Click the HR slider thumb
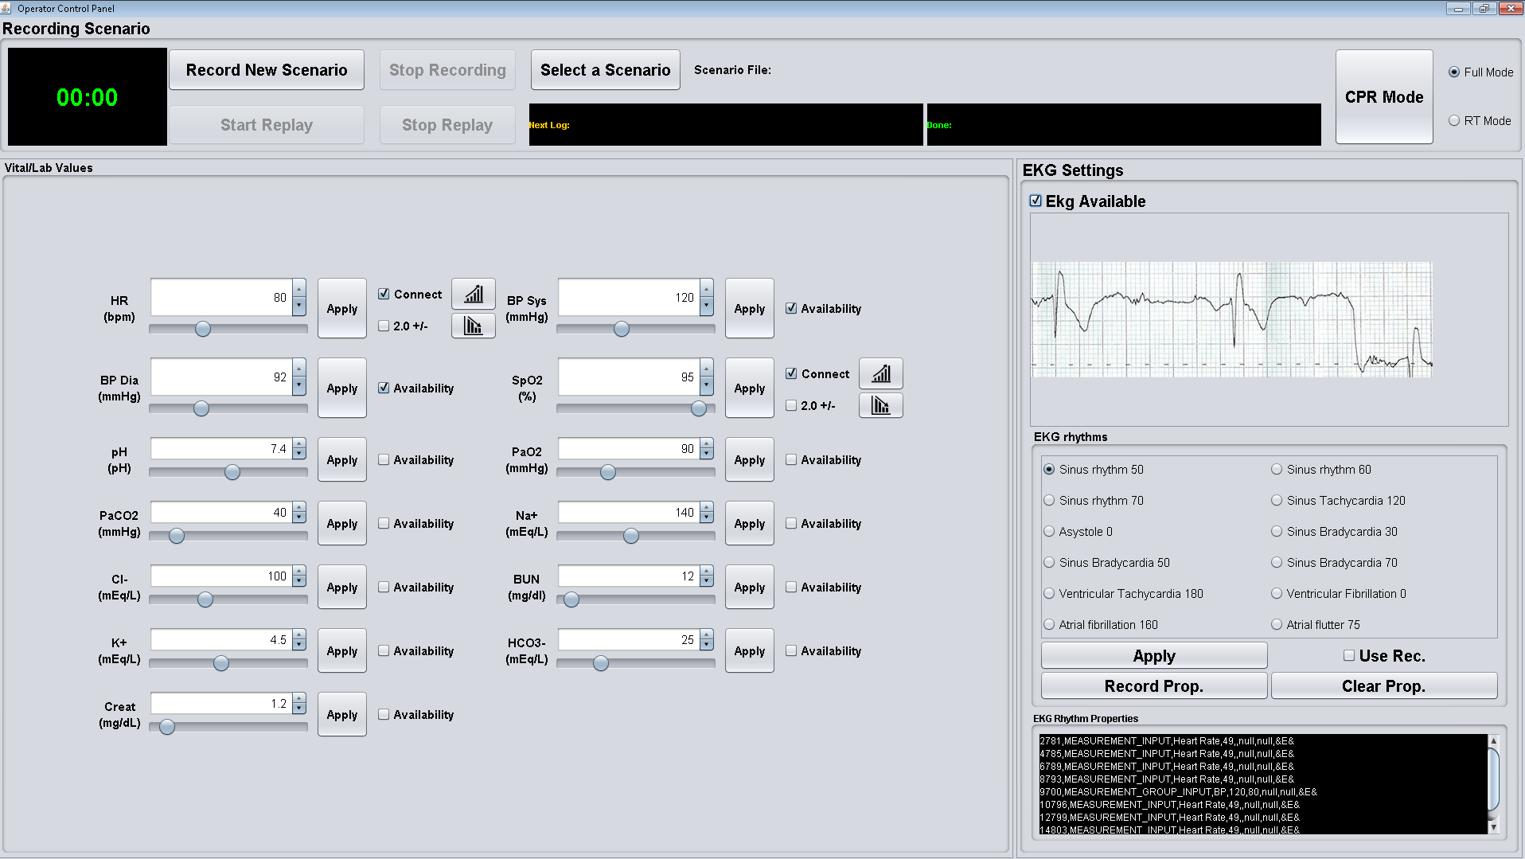1525x859 pixels. point(203,329)
